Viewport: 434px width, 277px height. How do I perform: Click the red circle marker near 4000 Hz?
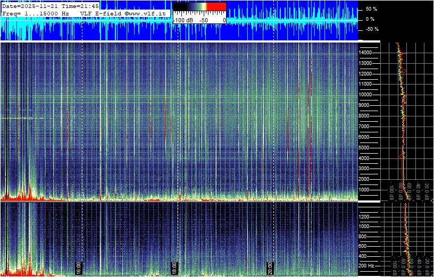coord(402,157)
